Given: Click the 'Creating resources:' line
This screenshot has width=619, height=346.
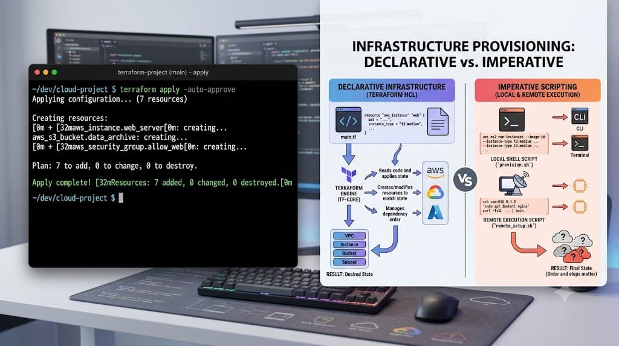Looking at the screenshot, I should pyautogui.click(x=70, y=118).
